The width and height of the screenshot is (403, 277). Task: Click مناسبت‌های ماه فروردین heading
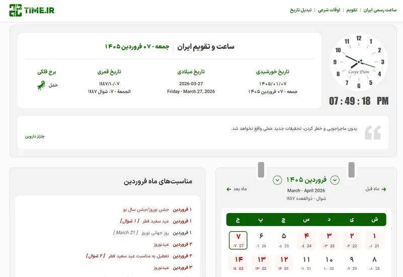pyautogui.click(x=158, y=181)
